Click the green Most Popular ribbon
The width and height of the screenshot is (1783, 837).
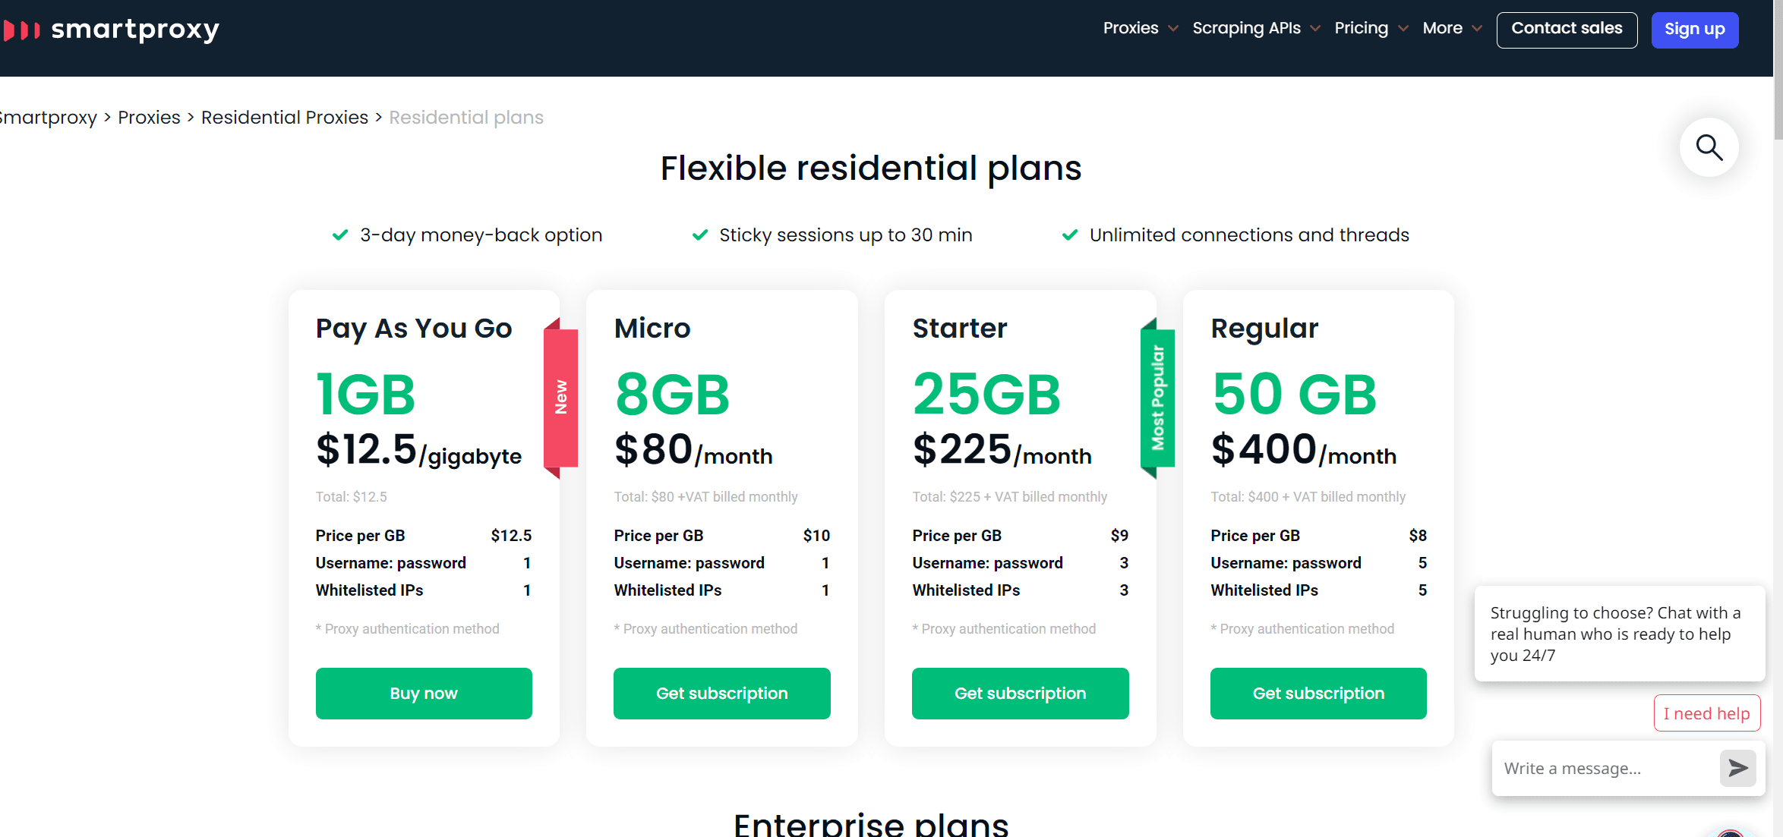click(x=1157, y=397)
